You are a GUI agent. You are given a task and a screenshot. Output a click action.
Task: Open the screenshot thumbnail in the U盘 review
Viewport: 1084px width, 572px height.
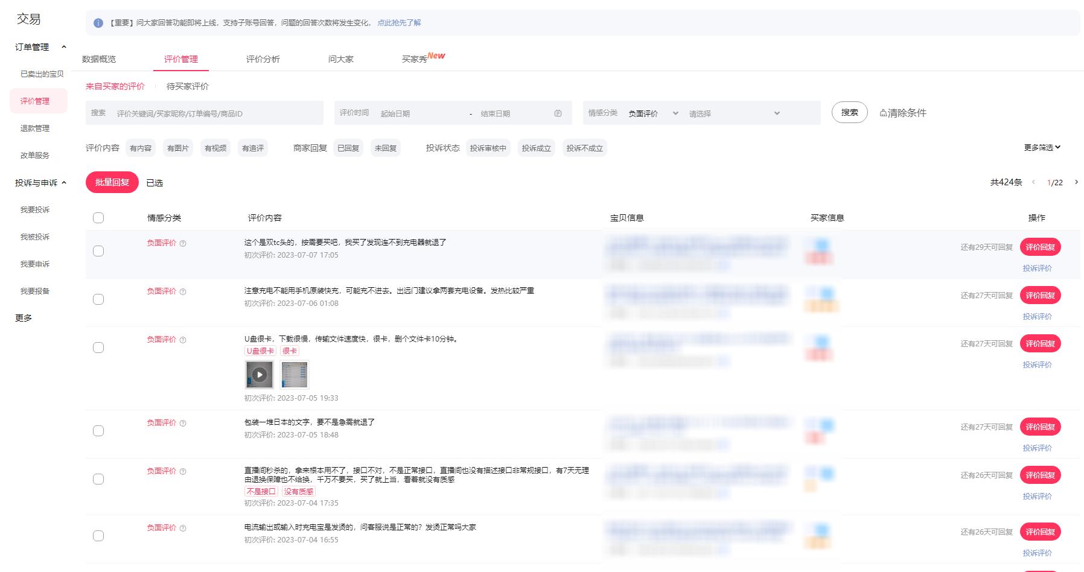[x=295, y=375]
